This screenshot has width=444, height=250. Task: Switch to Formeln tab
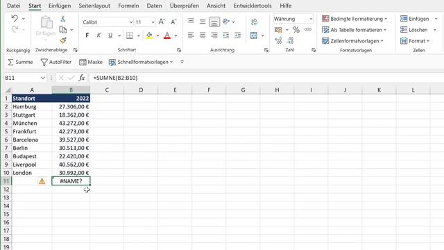[128, 6]
